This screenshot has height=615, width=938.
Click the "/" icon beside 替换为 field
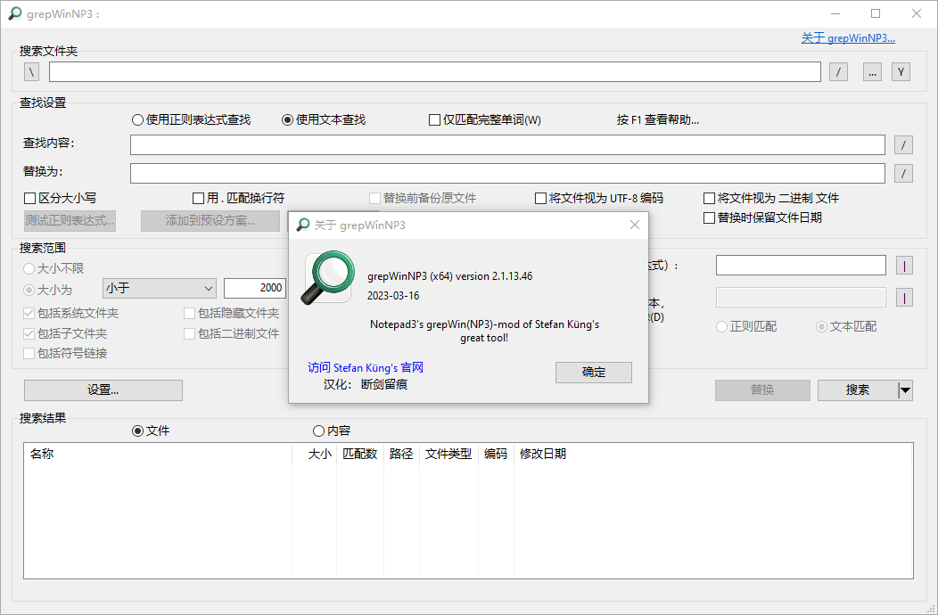click(902, 173)
